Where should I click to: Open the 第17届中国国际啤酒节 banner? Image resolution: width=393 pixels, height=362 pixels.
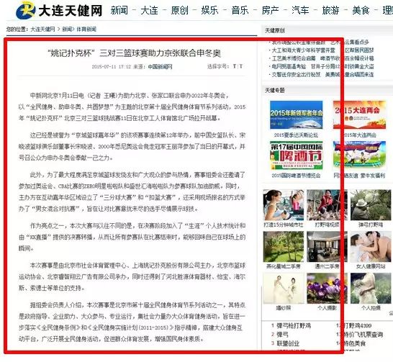pos(297,155)
